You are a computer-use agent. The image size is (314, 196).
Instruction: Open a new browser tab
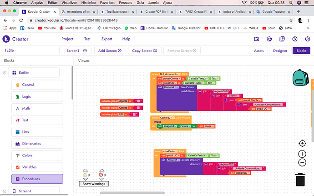(298, 12)
